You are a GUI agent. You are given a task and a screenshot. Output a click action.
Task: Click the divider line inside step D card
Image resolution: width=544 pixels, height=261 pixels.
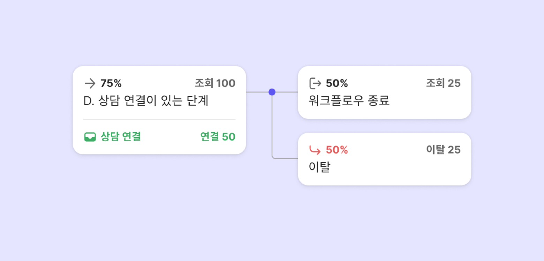point(159,119)
